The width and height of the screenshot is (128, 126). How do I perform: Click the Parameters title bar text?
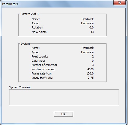(10, 4)
